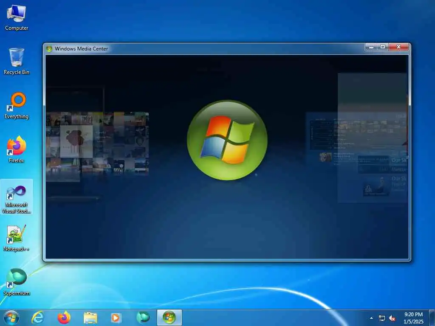Open the clock showing 9:20 PM

(413, 318)
